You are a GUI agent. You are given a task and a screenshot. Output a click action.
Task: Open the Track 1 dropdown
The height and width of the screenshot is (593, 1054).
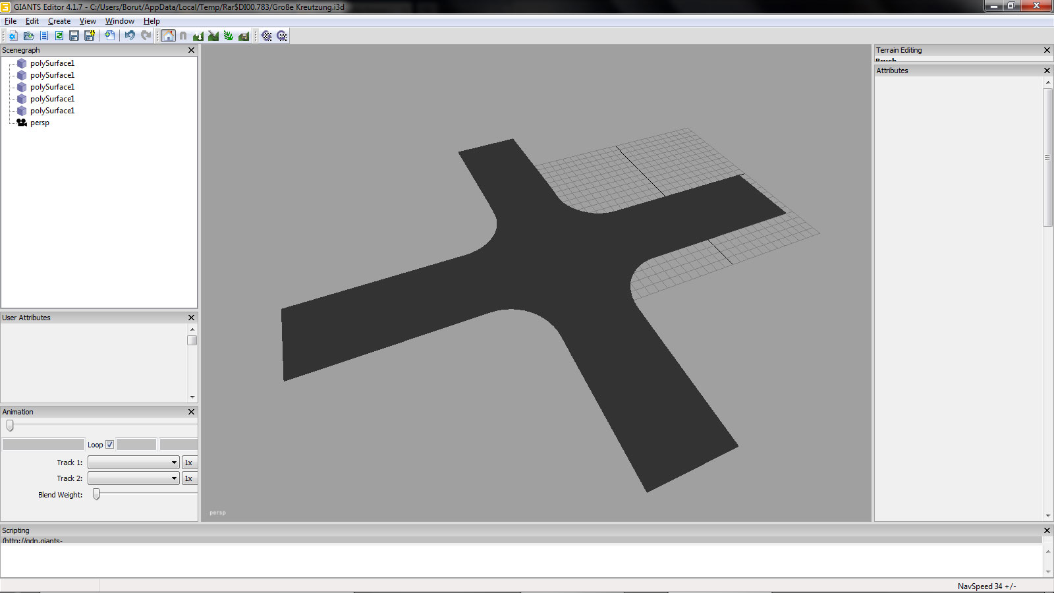pyautogui.click(x=134, y=463)
